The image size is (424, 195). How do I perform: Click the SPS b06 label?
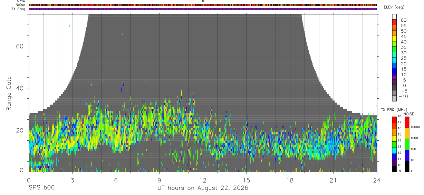click(x=41, y=188)
